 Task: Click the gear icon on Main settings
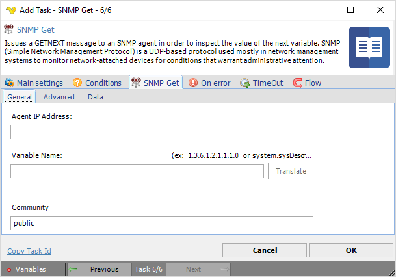(9, 83)
